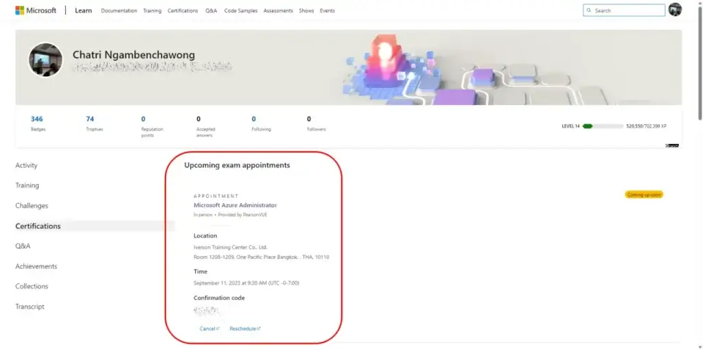
Task: Click the Level 14 XP progress bar
Action: (x=603, y=126)
